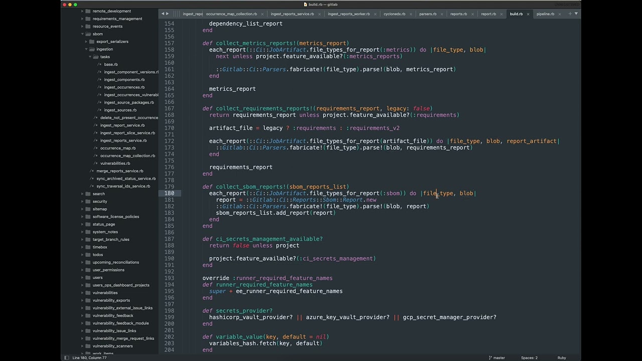Open ingest_occurrences.rb in the sidebar
Image resolution: width=642 pixels, height=361 pixels.
click(x=124, y=87)
